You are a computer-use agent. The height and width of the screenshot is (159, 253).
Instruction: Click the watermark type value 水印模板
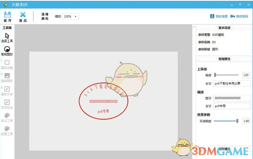(218, 35)
